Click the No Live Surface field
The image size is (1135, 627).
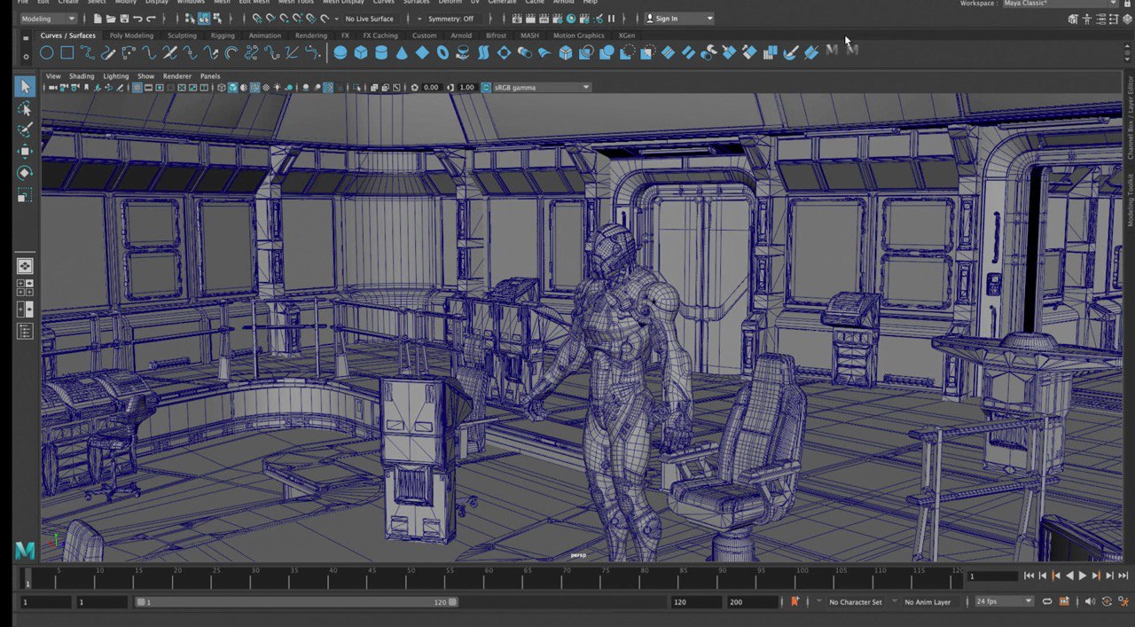(370, 19)
